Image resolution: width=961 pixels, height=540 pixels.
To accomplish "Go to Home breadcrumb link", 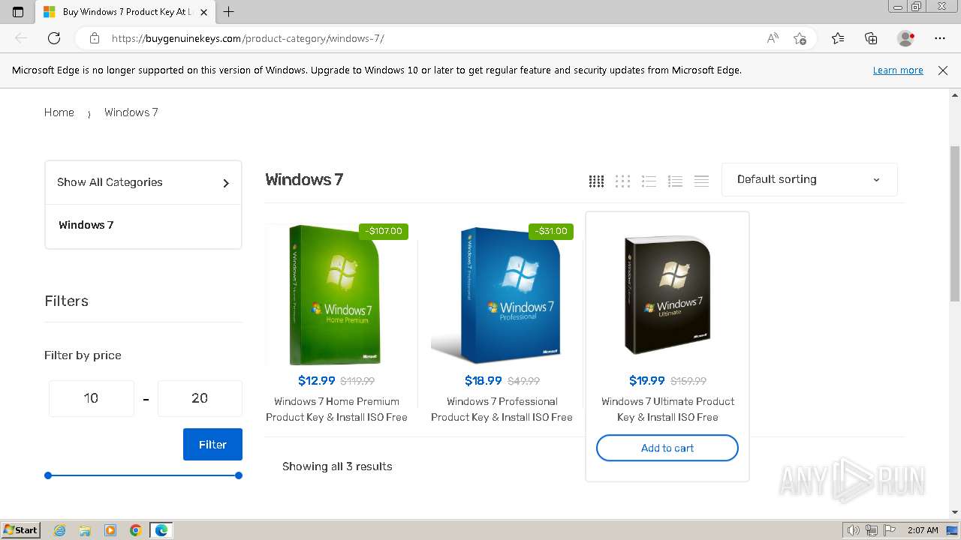I will pyautogui.click(x=59, y=112).
